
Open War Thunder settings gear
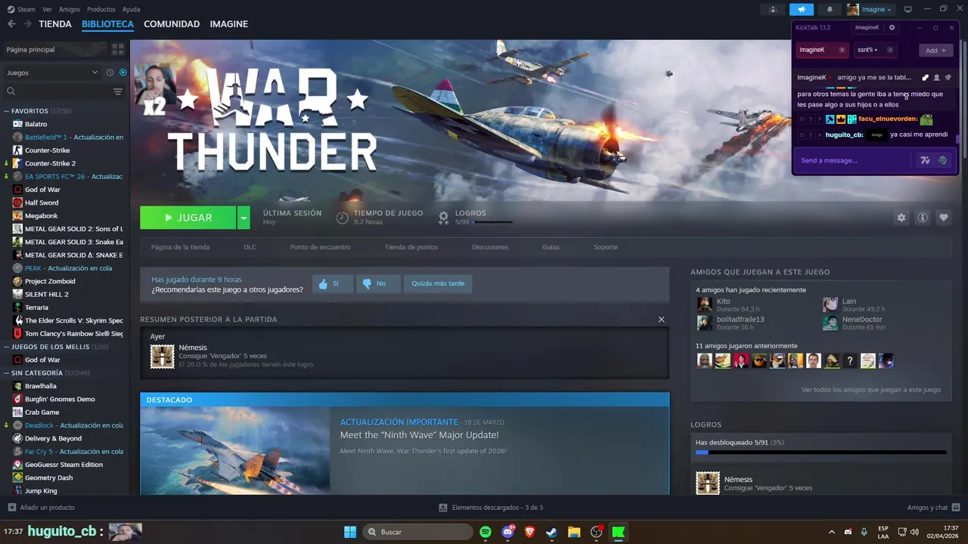pyautogui.click(x=901, y=218)
